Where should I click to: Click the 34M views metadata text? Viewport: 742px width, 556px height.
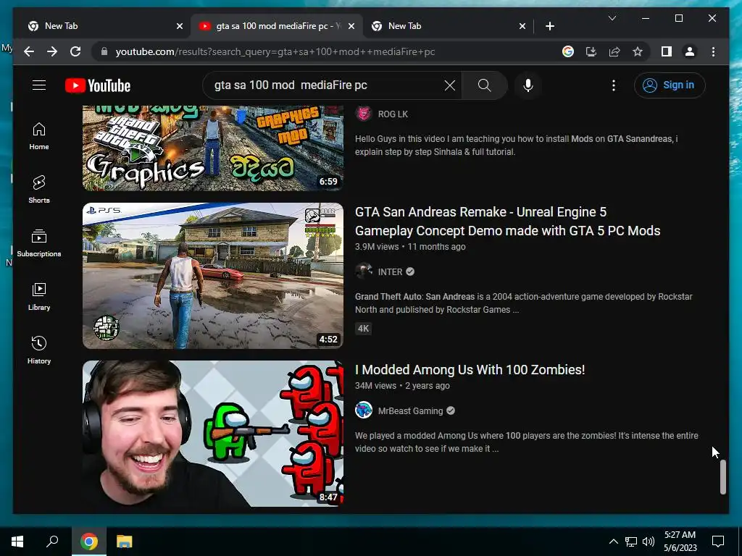coord(376,386)
